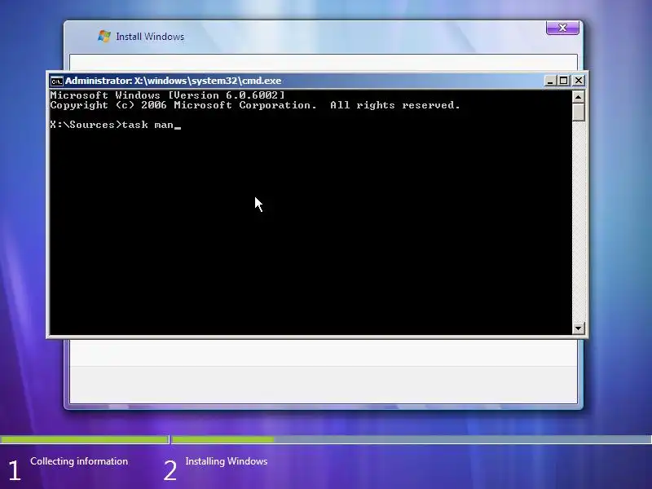Click the 'task man' command line text
652x489 pixels.
click(148, 125)
